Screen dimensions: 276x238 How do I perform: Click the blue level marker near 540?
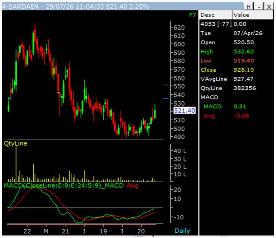[x=166, y=98]
